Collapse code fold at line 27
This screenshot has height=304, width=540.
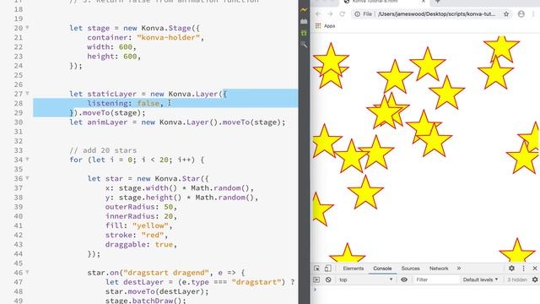point(27,94)
